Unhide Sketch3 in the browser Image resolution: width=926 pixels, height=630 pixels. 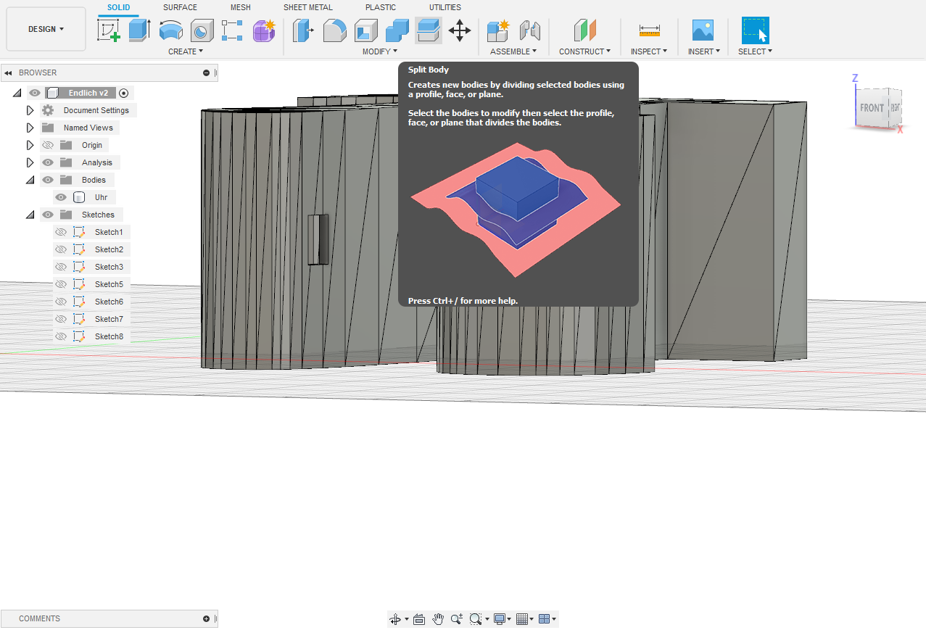pos(61,266)
